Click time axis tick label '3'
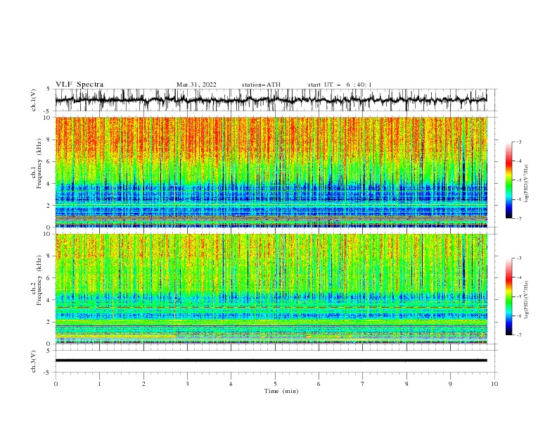 click(x=187, y=384)
